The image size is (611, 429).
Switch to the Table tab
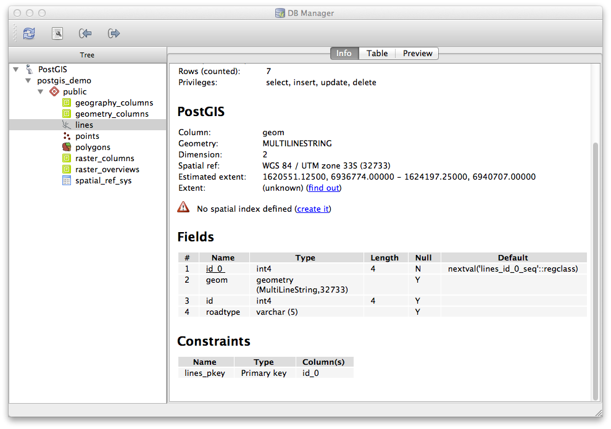tap(377, 54)
